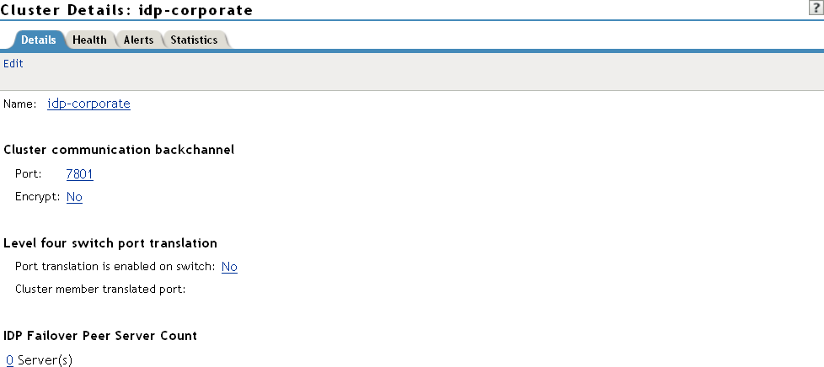Click the 'Encrypt:' field label
This screenshot has height=367, width=824.
pos(38,197)
